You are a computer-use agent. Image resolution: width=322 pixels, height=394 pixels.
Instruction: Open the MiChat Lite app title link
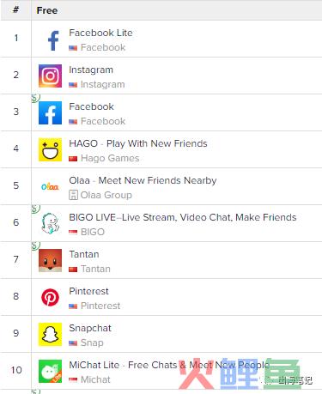169,365
